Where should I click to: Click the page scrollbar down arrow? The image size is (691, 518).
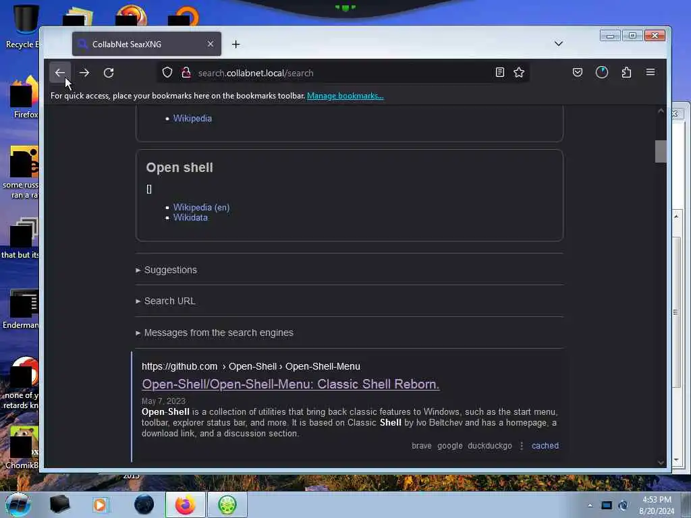tap(661, 463)
